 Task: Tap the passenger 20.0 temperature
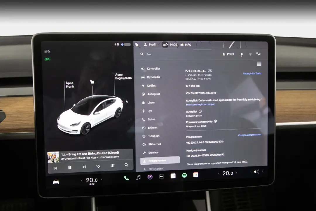(228, 173)
